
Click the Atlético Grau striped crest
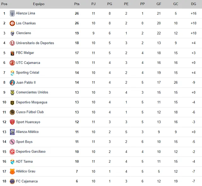[x=12, y=171]
